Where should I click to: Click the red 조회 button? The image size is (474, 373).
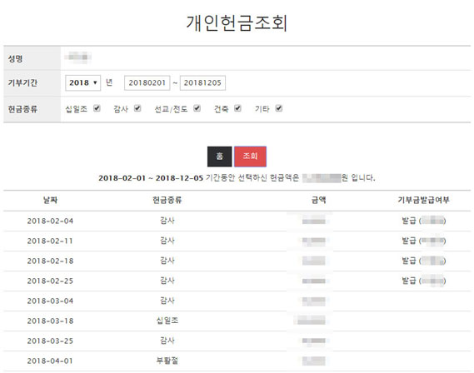[x=250, y=157]
